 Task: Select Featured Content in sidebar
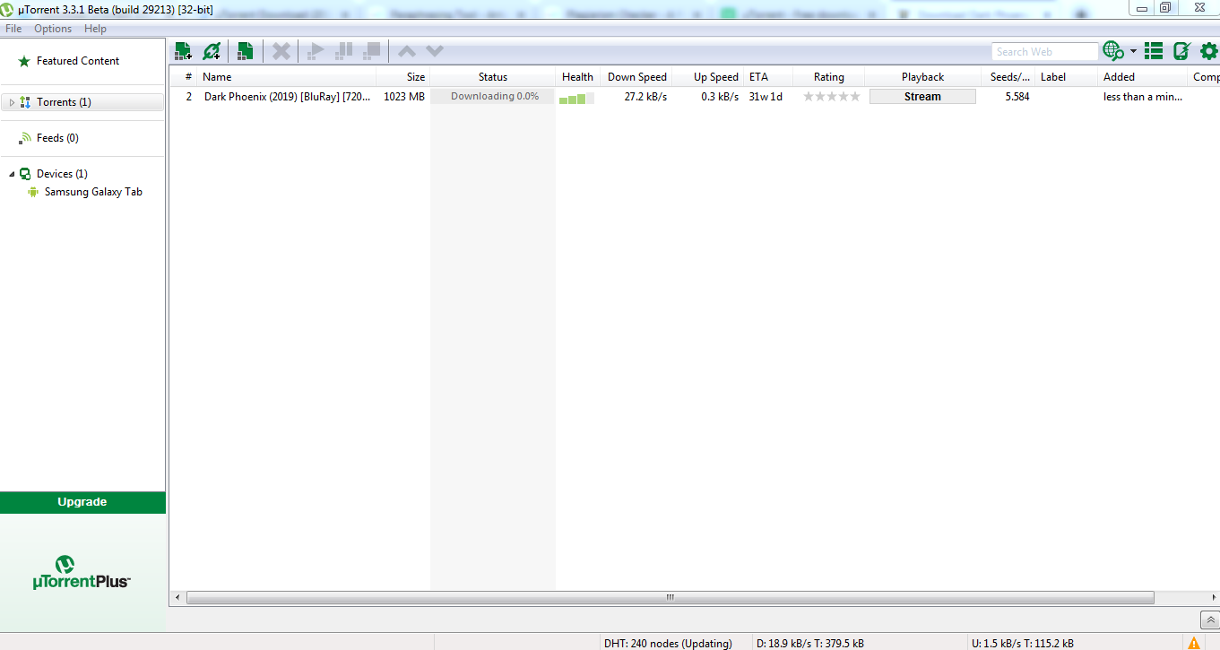78,61
